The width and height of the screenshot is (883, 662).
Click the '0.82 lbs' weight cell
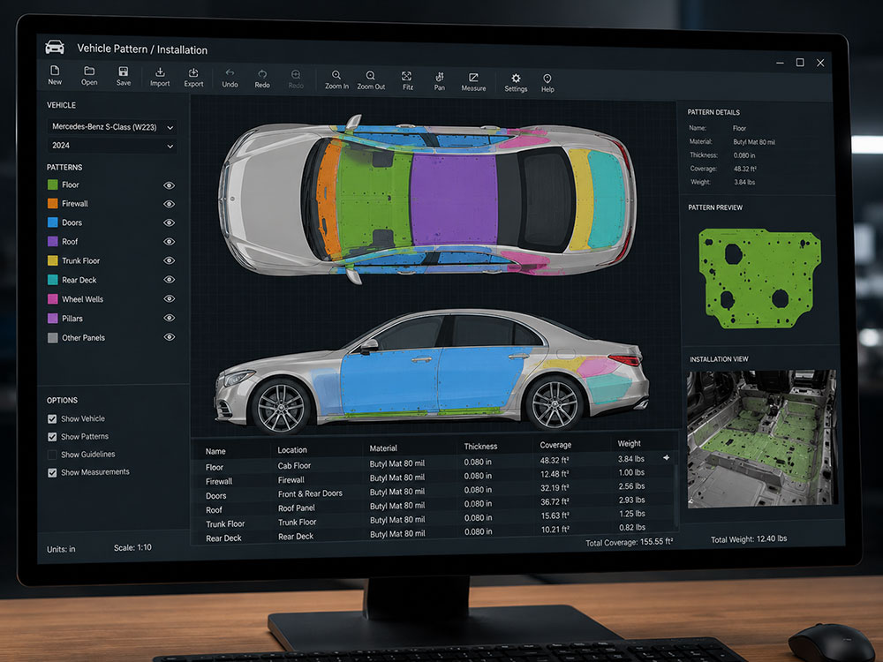click(x=632, y=528)
